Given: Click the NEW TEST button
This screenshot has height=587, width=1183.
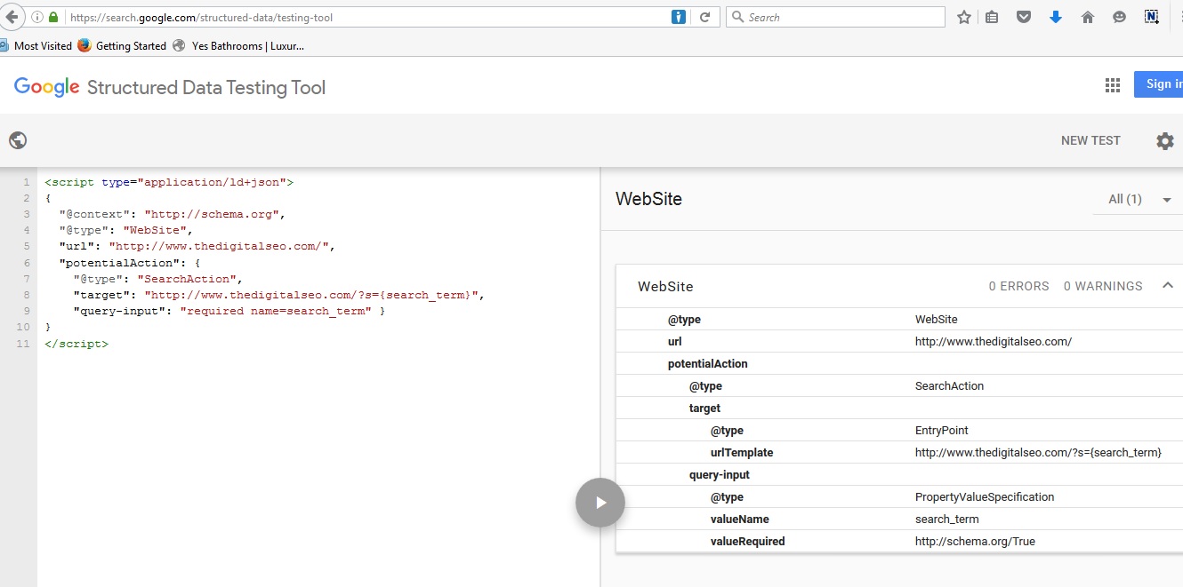Looking at the screenshot, I should pyautogui.click(x=1090, y=140).
